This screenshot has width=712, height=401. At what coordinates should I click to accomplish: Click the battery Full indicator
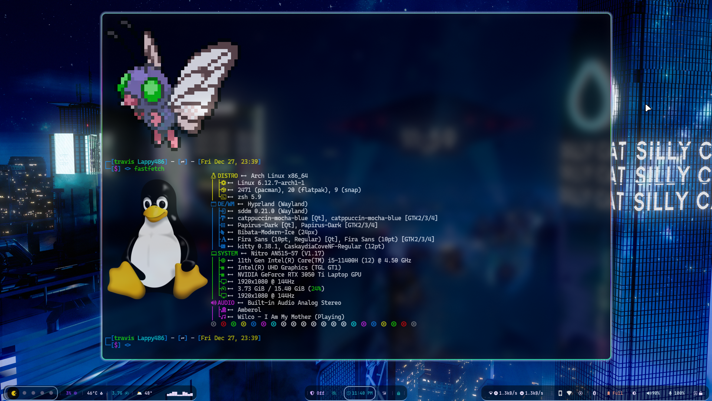[x=615, y=393]
